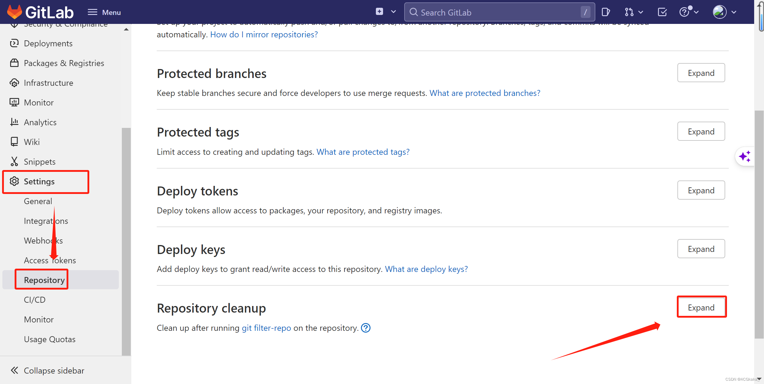Click the Analytics chart icon
Screen dimensions: 764x384
click(14, 122)
